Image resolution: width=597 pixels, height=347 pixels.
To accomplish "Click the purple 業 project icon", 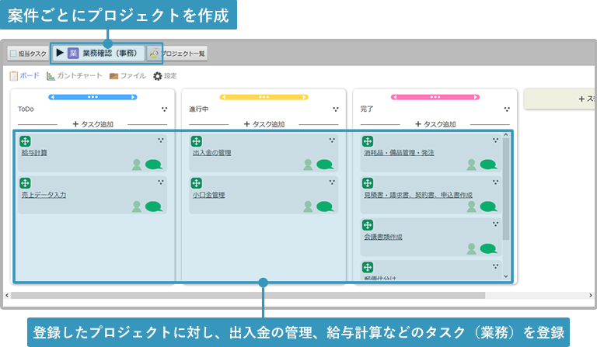I will (73, 53).
